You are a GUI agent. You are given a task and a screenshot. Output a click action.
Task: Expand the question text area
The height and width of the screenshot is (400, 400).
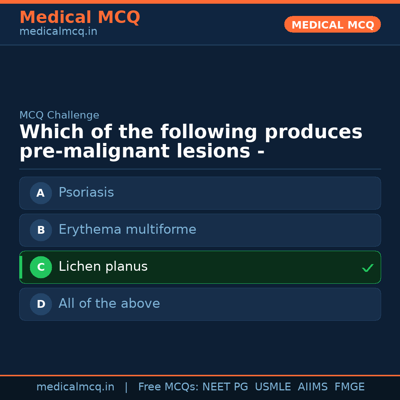191,141
